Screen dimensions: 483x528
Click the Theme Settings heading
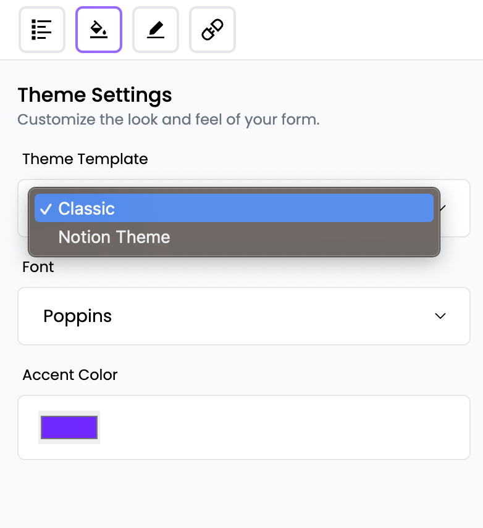point(94,95)
